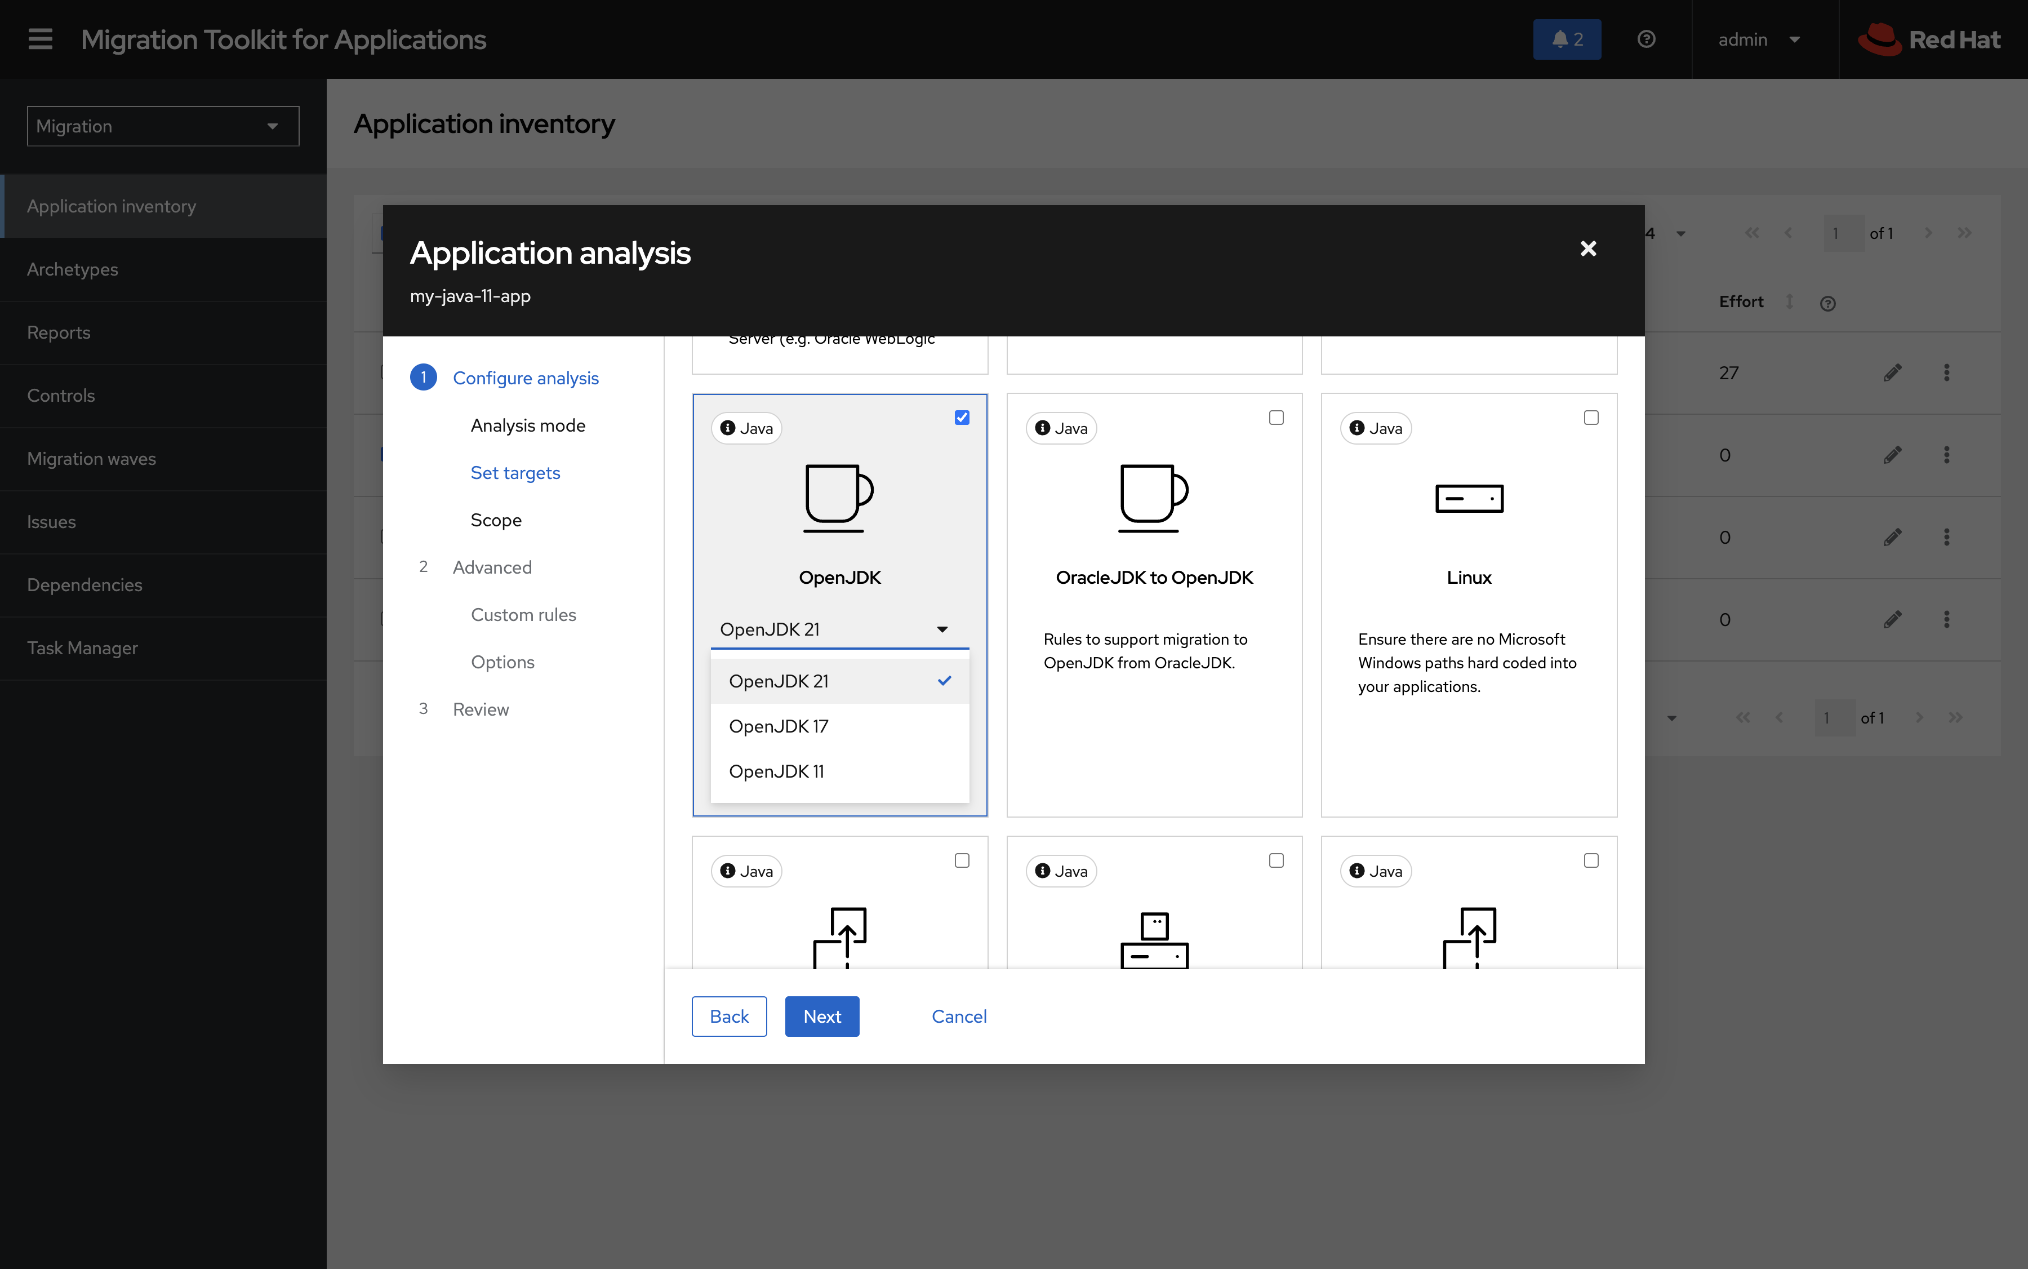Go to first page in bottom pagination

click(1743, 717)
